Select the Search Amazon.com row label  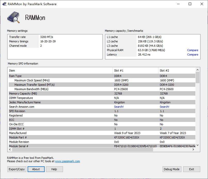pos(22,107)
